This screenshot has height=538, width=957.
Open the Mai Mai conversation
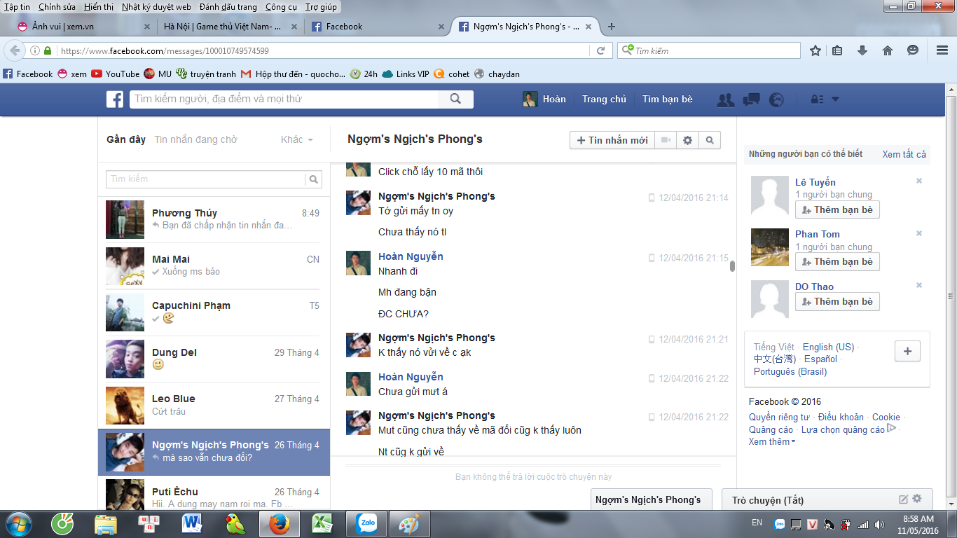(x=214, y=266)
